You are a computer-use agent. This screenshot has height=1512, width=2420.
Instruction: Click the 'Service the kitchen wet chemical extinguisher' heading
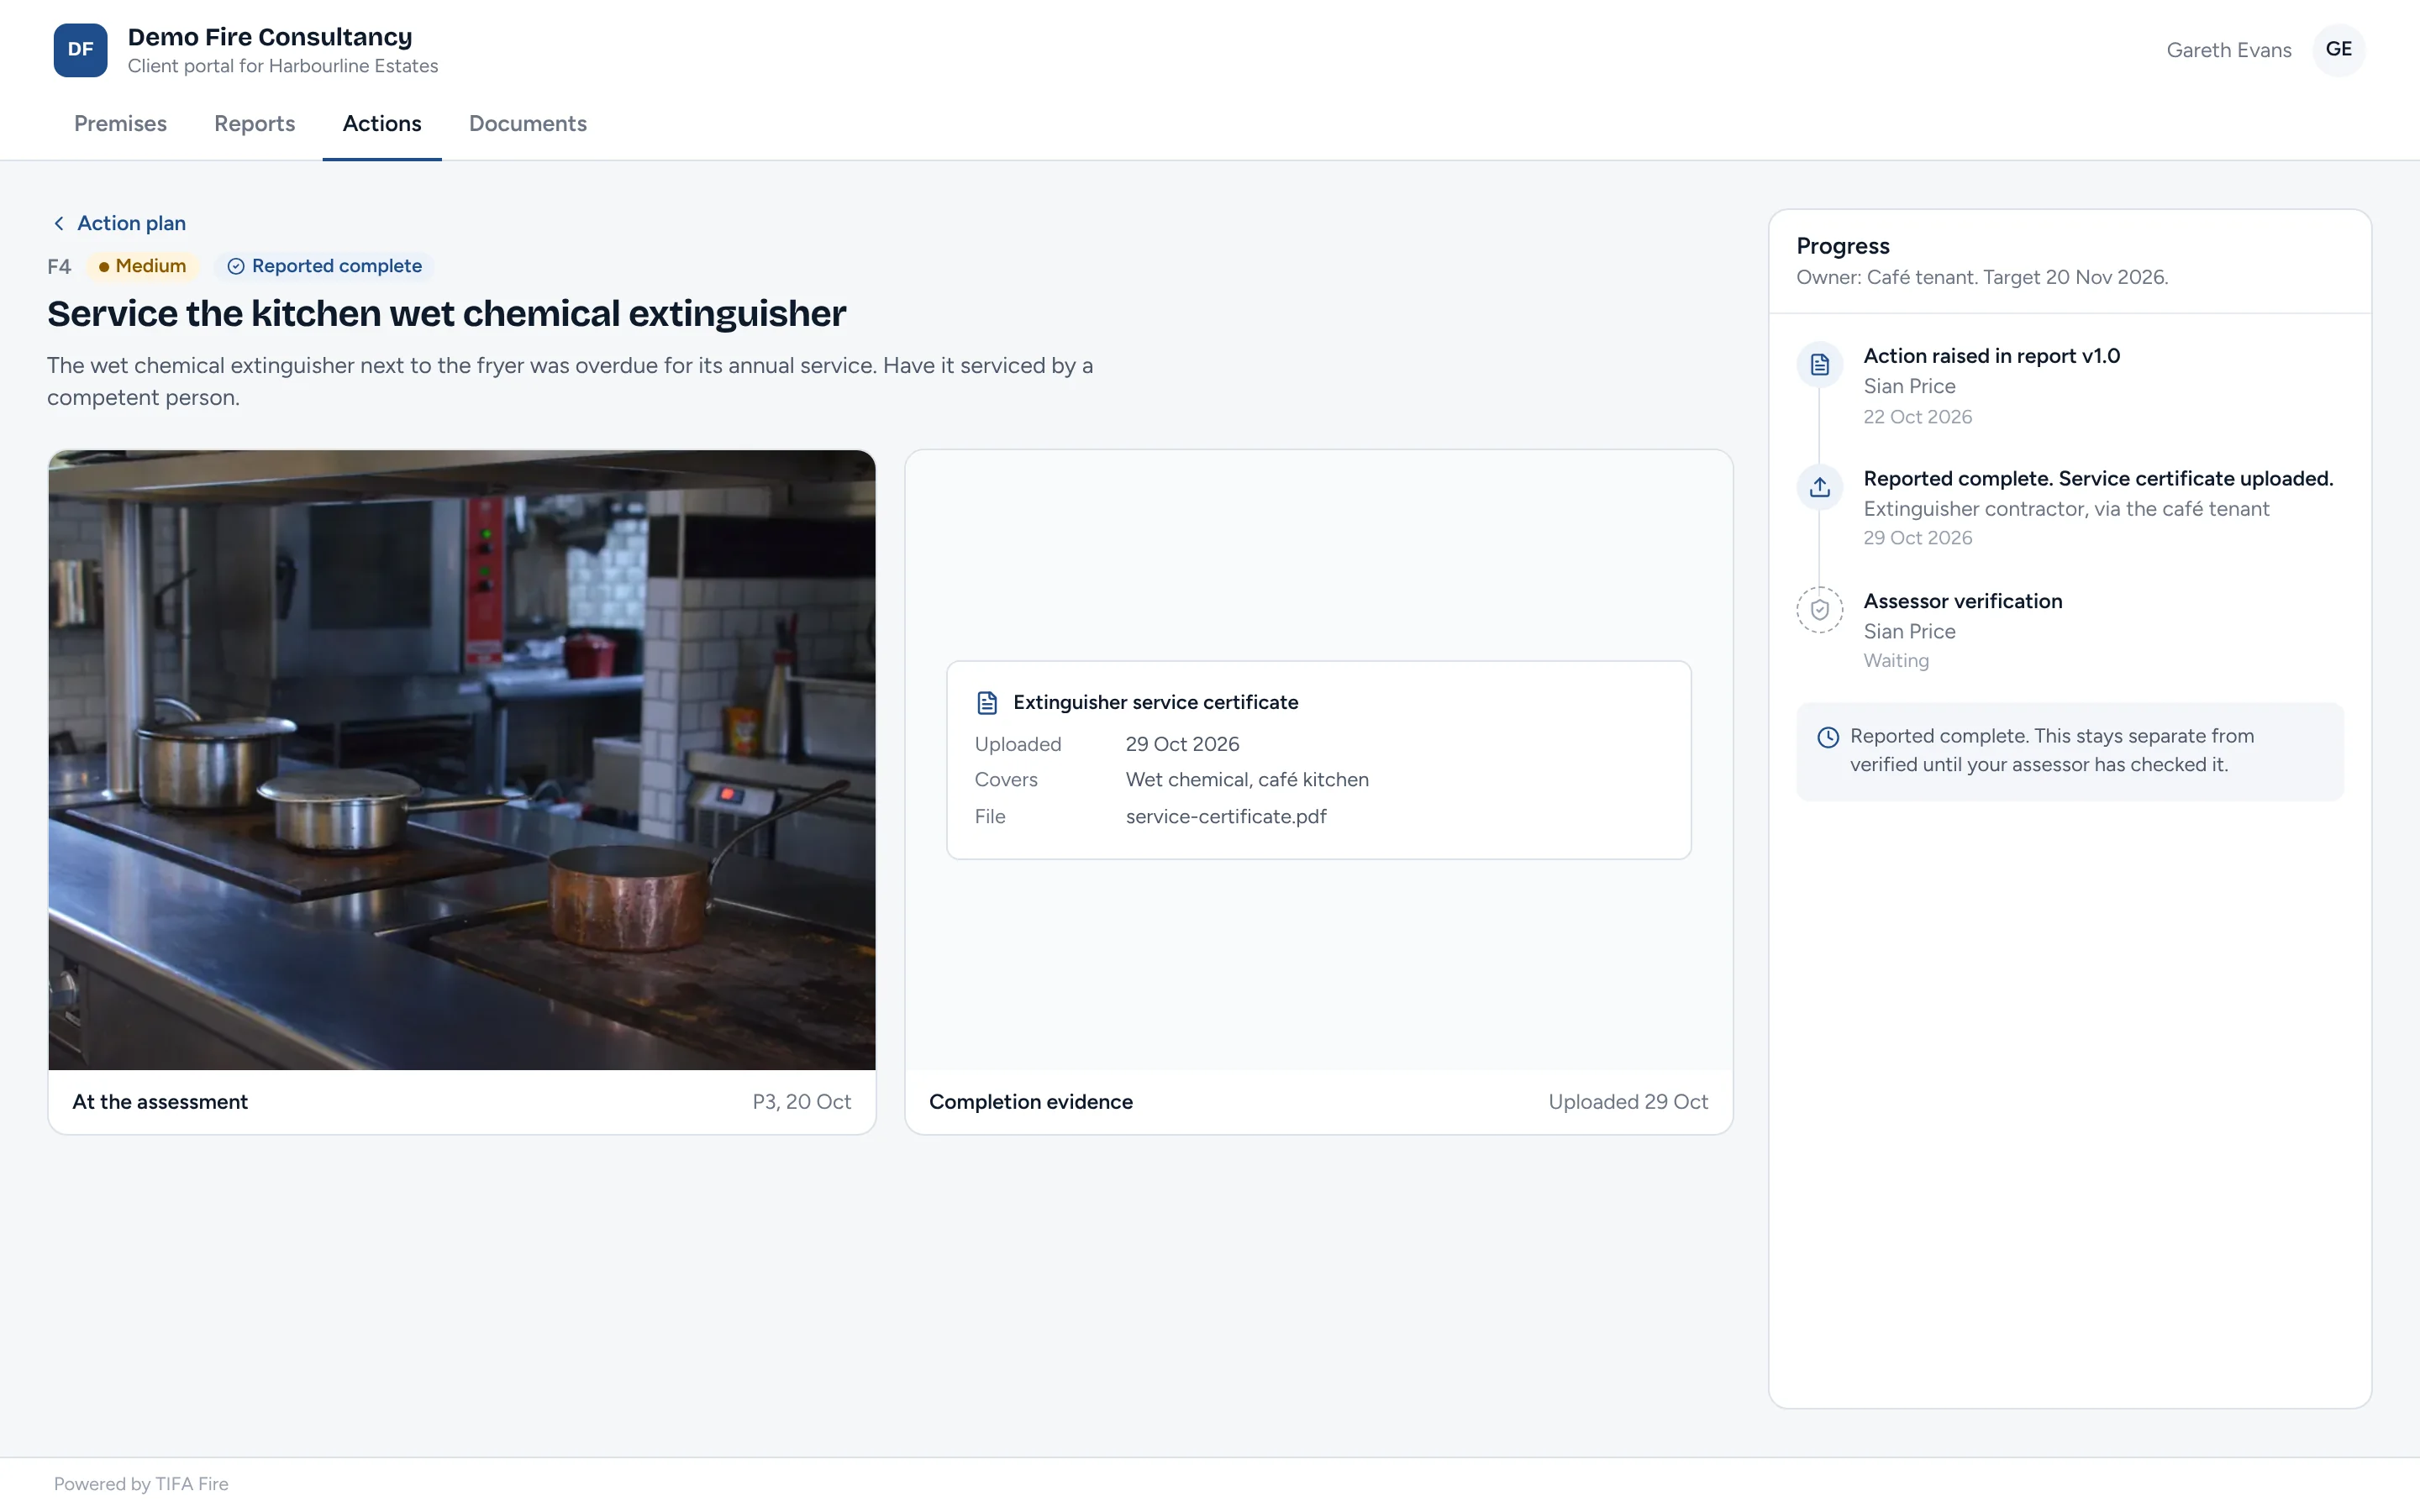pos(446,314)
